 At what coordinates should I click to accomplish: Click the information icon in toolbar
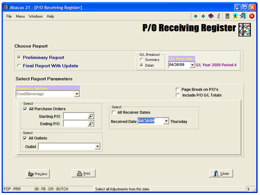[219, 16]
